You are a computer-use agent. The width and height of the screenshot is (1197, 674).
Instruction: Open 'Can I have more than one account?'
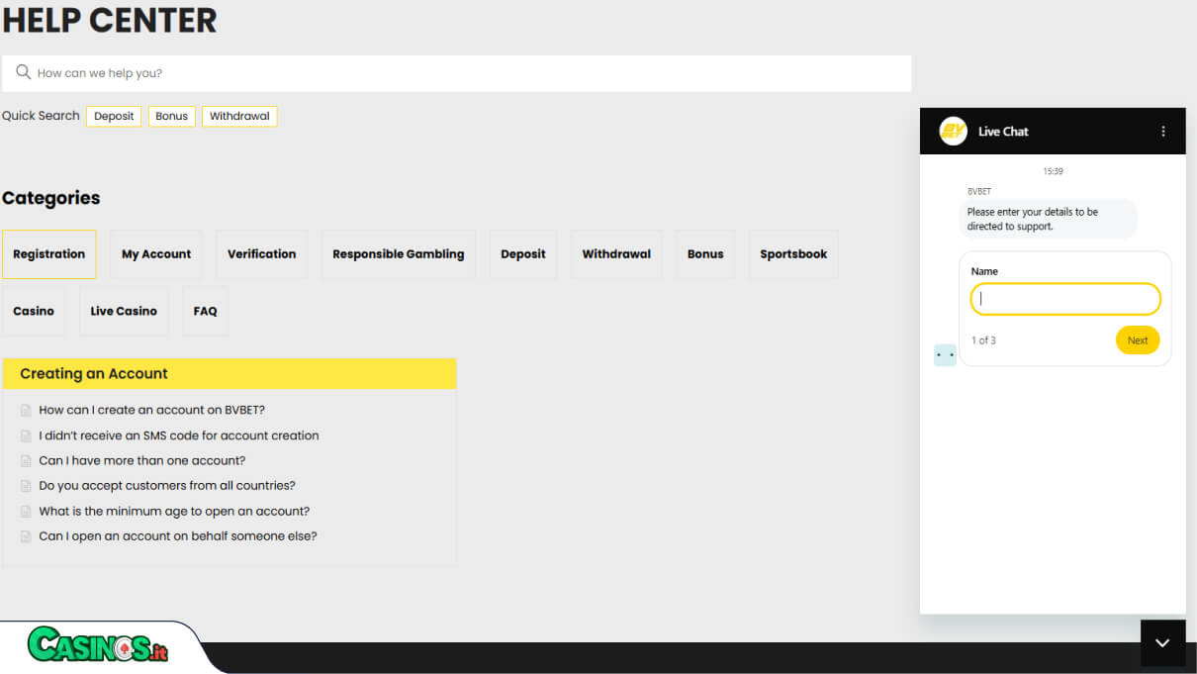point(142,460)
